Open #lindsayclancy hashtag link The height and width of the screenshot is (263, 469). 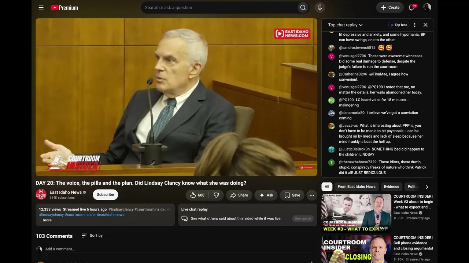click(x=51, y=215)
